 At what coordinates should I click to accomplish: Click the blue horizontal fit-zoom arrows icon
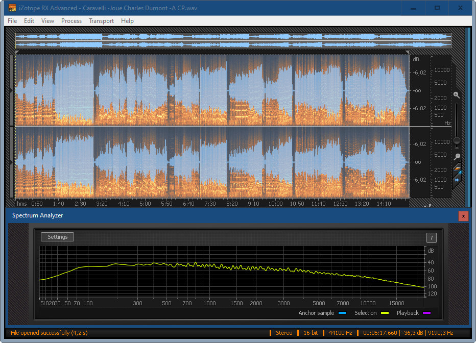tap(457, 180)
